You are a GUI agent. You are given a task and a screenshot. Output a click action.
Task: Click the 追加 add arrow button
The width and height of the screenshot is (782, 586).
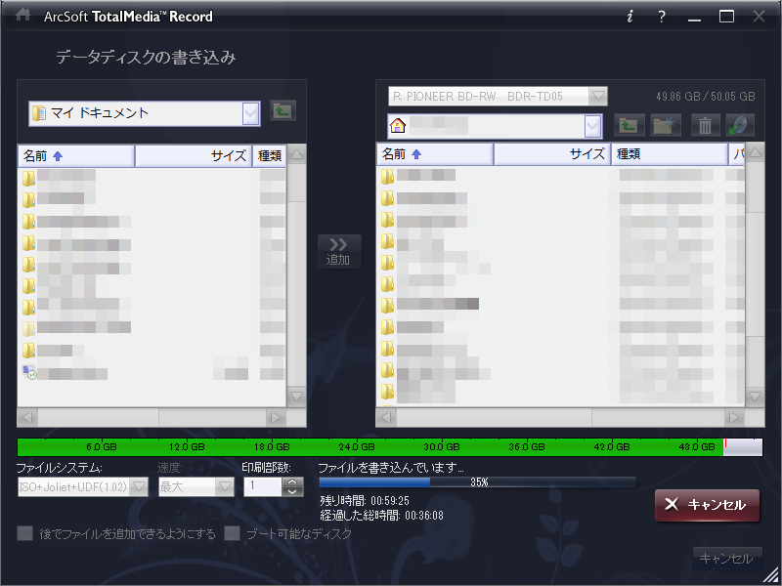tap(339, 252)
